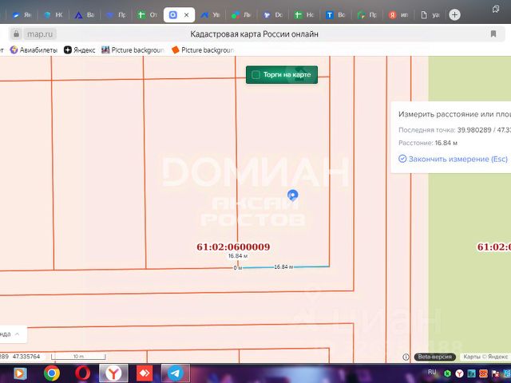
Task: Open Opera browser from taskbar
Action: point(82,373)
